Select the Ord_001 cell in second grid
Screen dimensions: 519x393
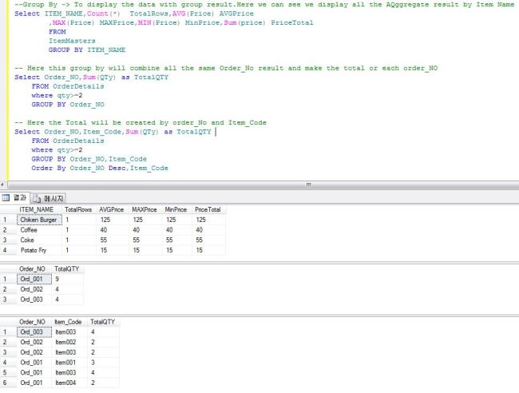click(x=33, y=280)
